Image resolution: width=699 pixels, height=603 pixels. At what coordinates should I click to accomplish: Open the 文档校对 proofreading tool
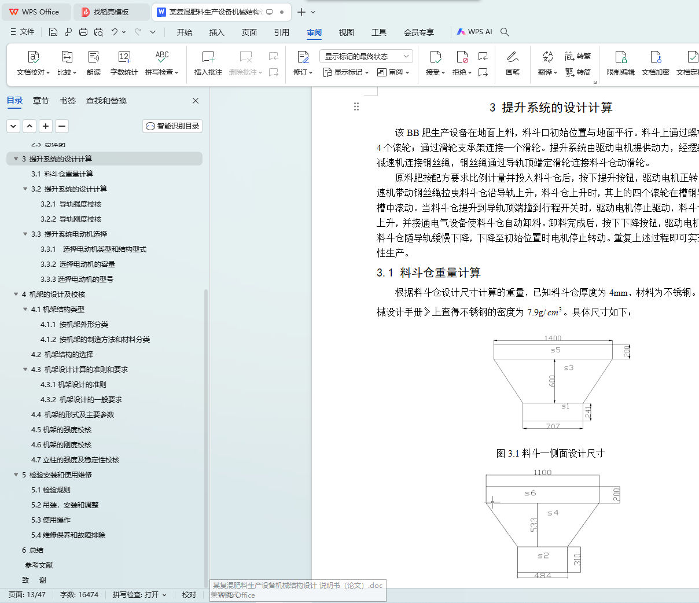[33, 64]
